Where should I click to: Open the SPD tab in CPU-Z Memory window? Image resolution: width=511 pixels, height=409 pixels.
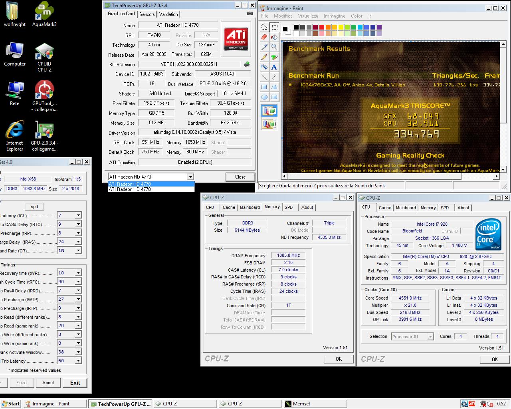click(289, 207)
